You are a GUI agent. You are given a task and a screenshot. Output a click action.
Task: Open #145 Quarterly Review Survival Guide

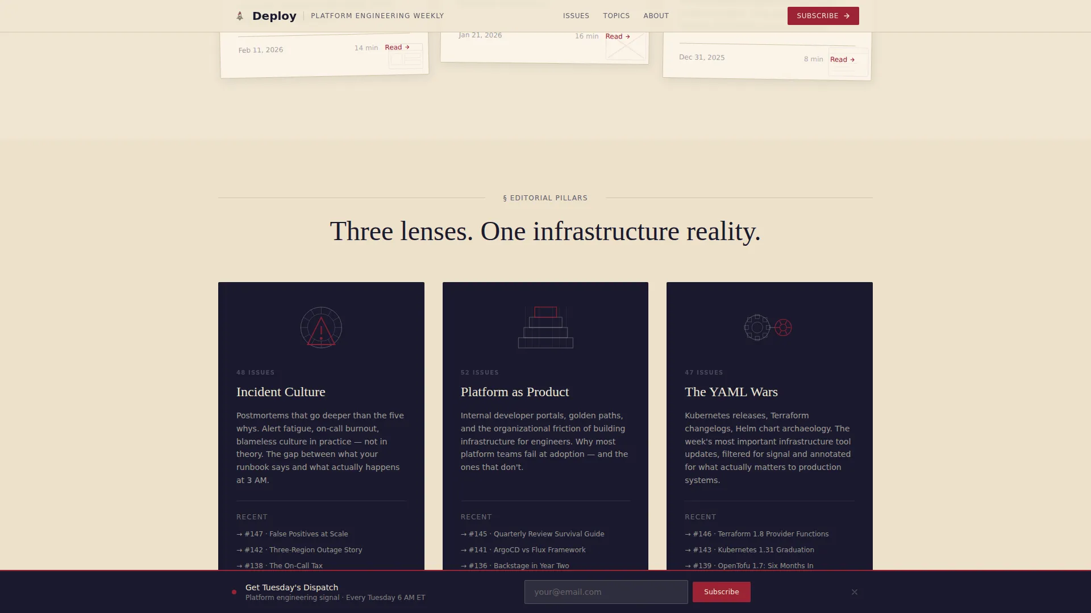(532, 534)
